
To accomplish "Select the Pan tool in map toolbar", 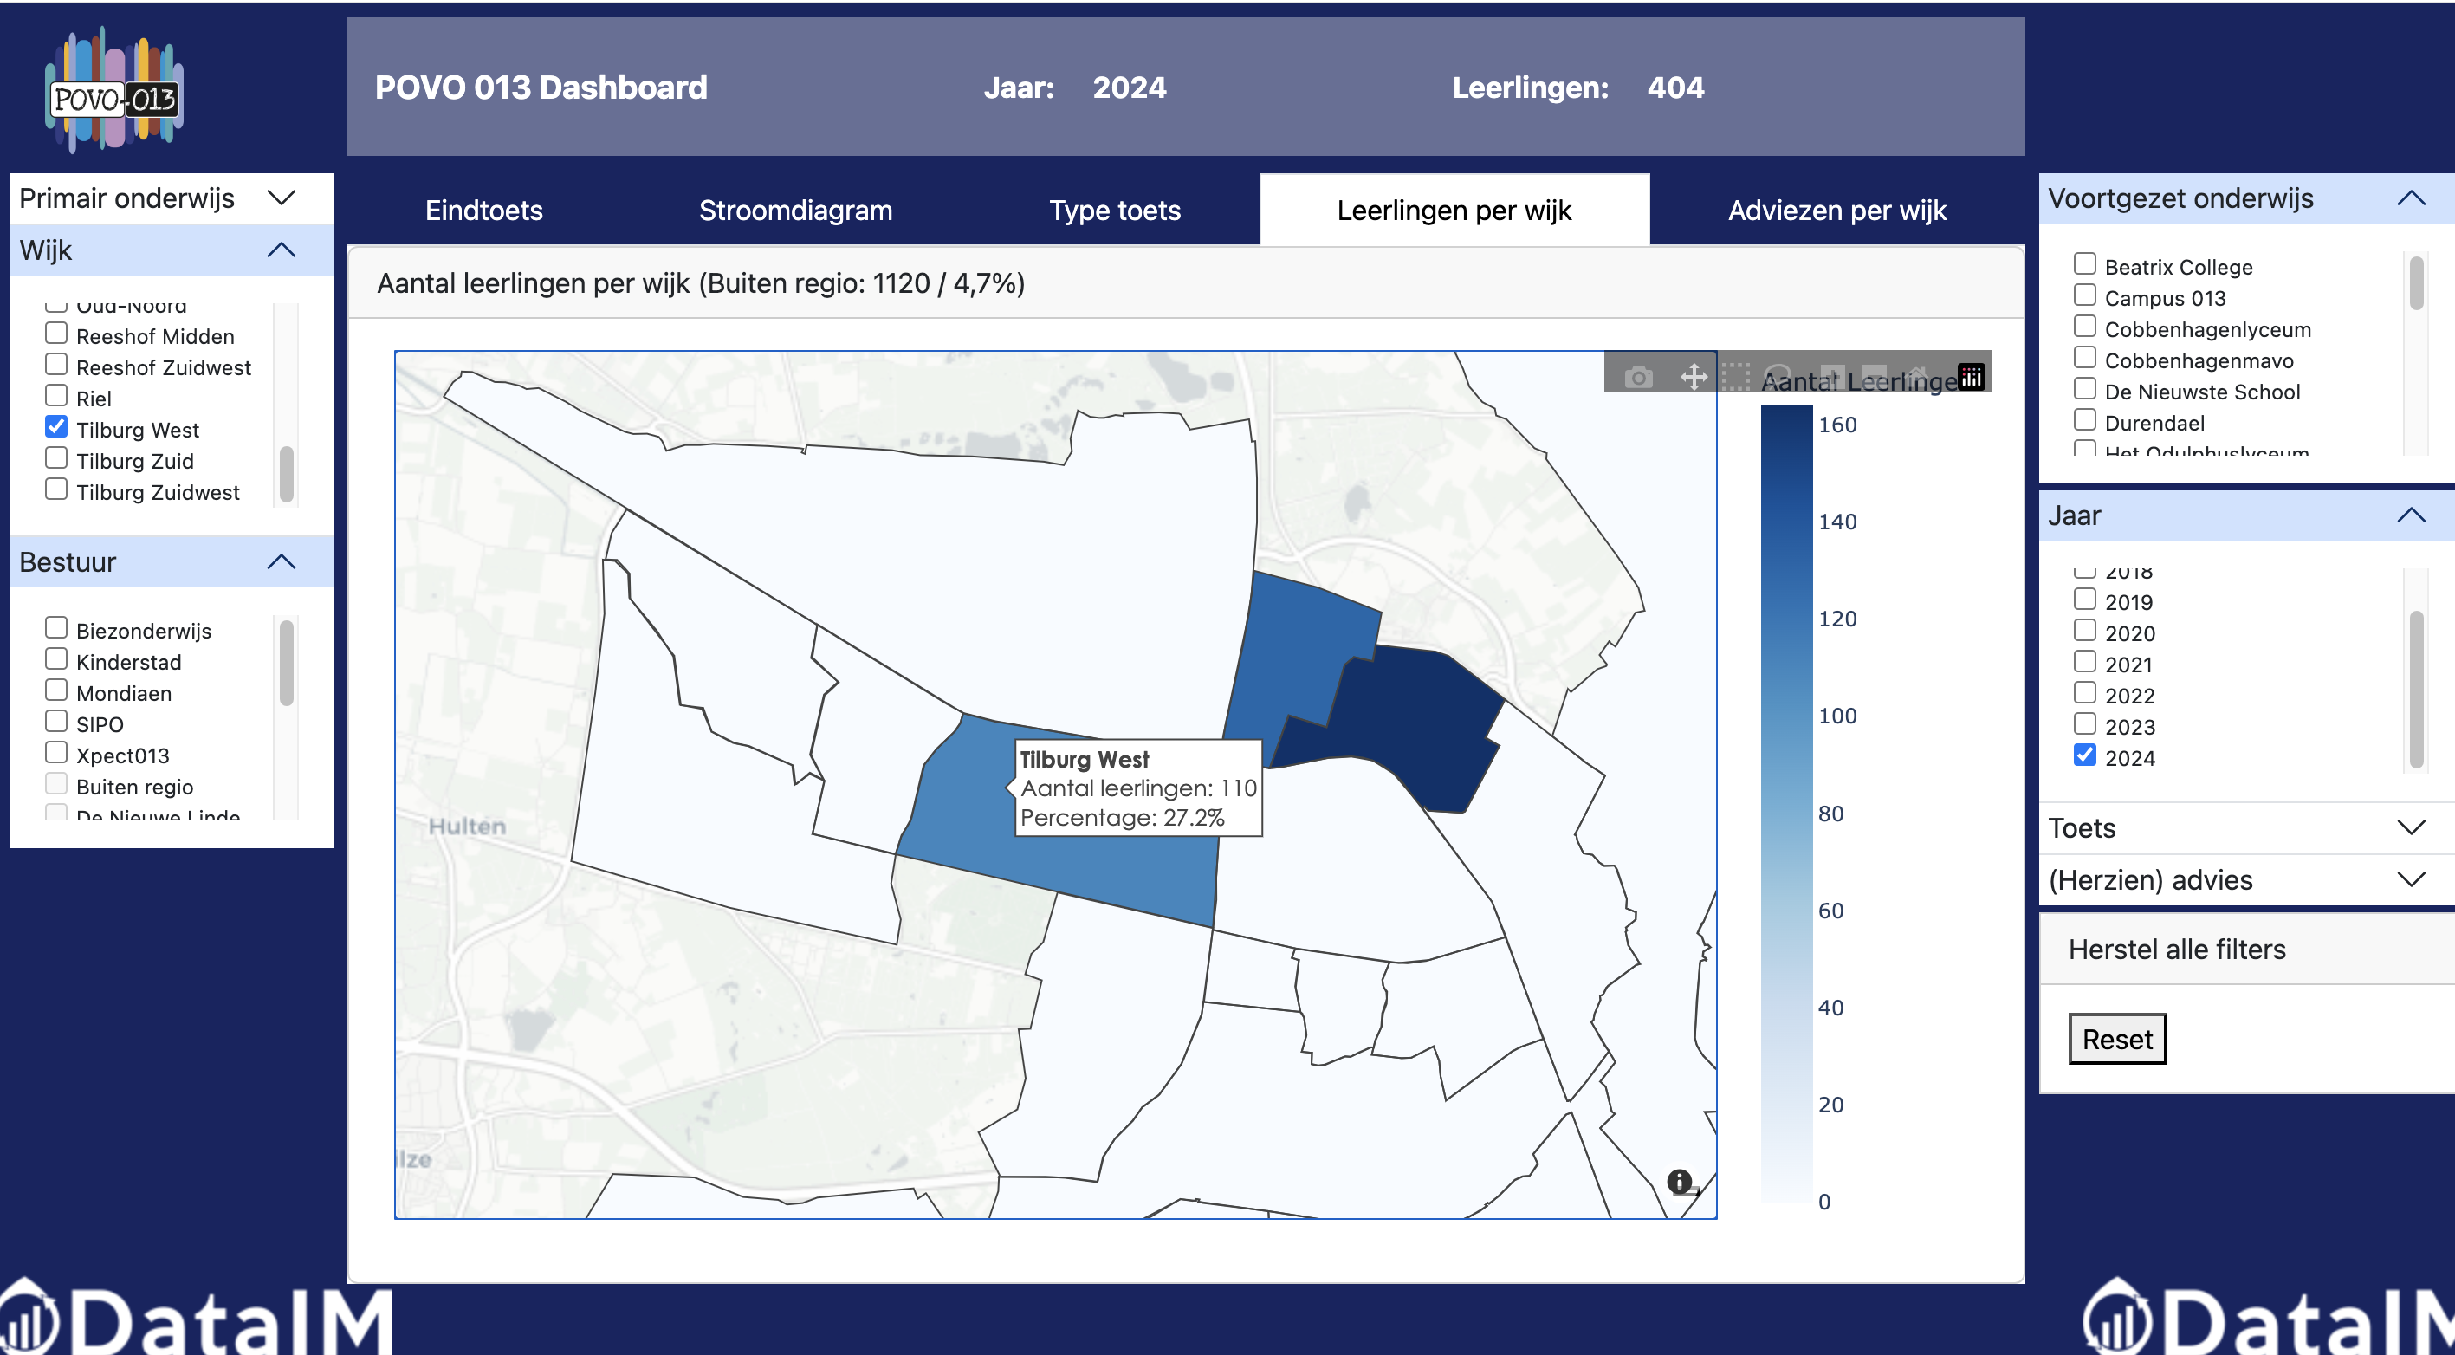I will coord(1694,378).
